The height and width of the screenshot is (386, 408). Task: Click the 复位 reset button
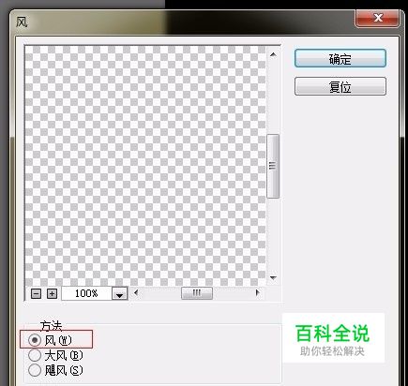pyautogui.click(x=340, y=86)
